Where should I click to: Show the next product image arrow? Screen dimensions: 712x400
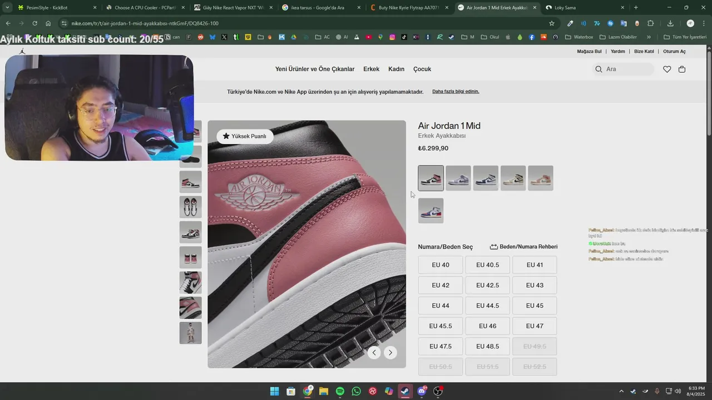coord(390,352)
